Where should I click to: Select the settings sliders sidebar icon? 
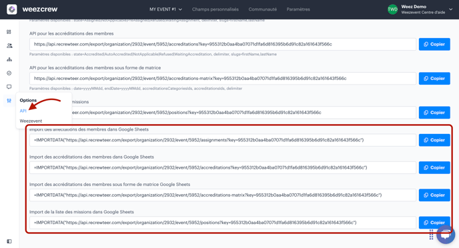[9, 101]
